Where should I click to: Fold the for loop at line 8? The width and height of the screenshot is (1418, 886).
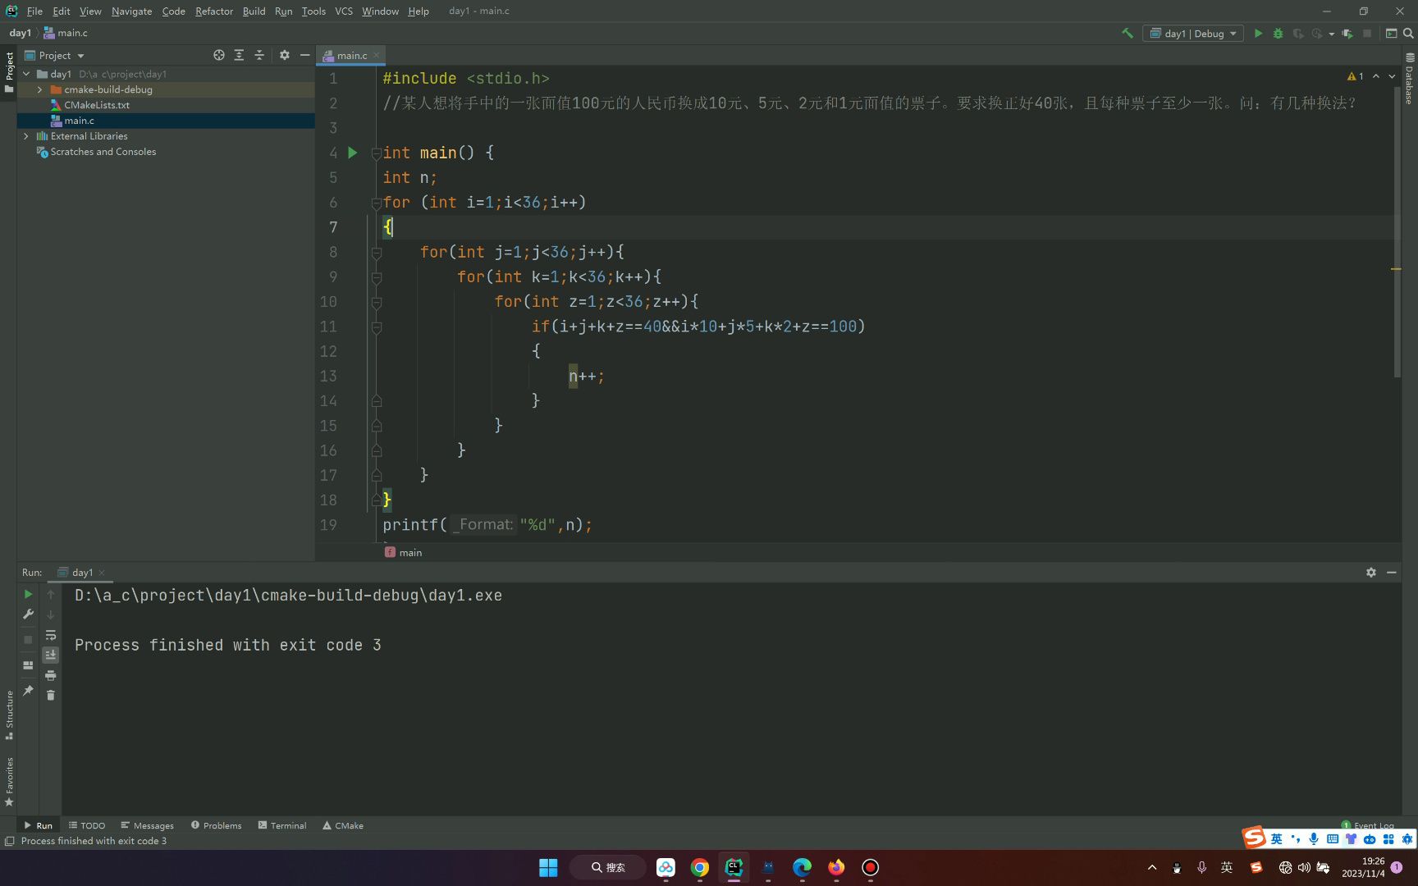(x=376, y=253)
